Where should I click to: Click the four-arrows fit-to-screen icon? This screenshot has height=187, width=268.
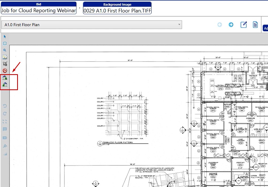pyautogui.click(x=5, y=121)
